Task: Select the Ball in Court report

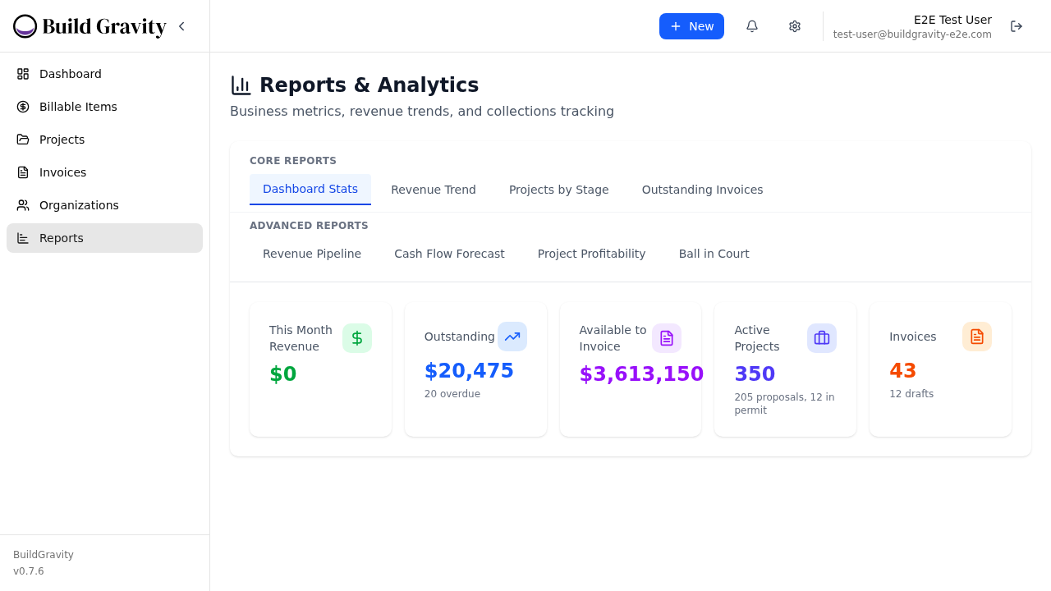Action: [714, 254]
